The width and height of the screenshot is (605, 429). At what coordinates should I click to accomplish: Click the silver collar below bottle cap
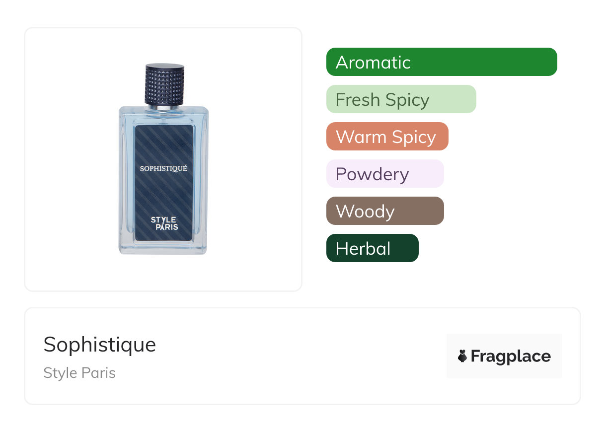[164, 107]
